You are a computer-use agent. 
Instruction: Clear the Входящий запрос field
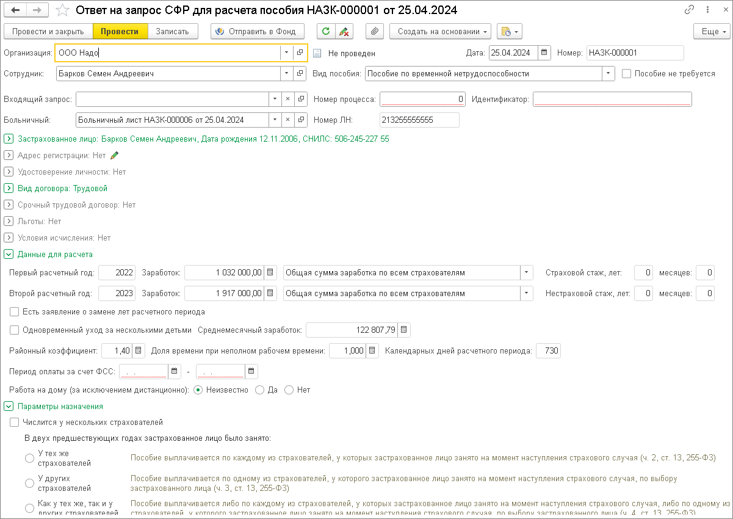287,99
